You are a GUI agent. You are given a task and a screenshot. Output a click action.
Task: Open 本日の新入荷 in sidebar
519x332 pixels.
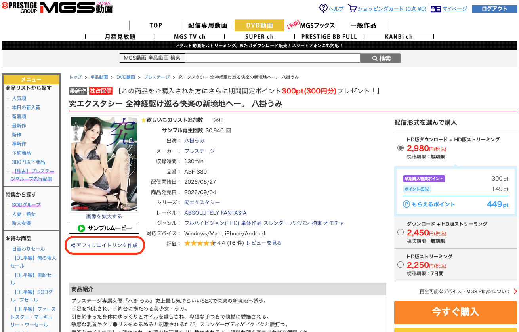click(26, 107)
